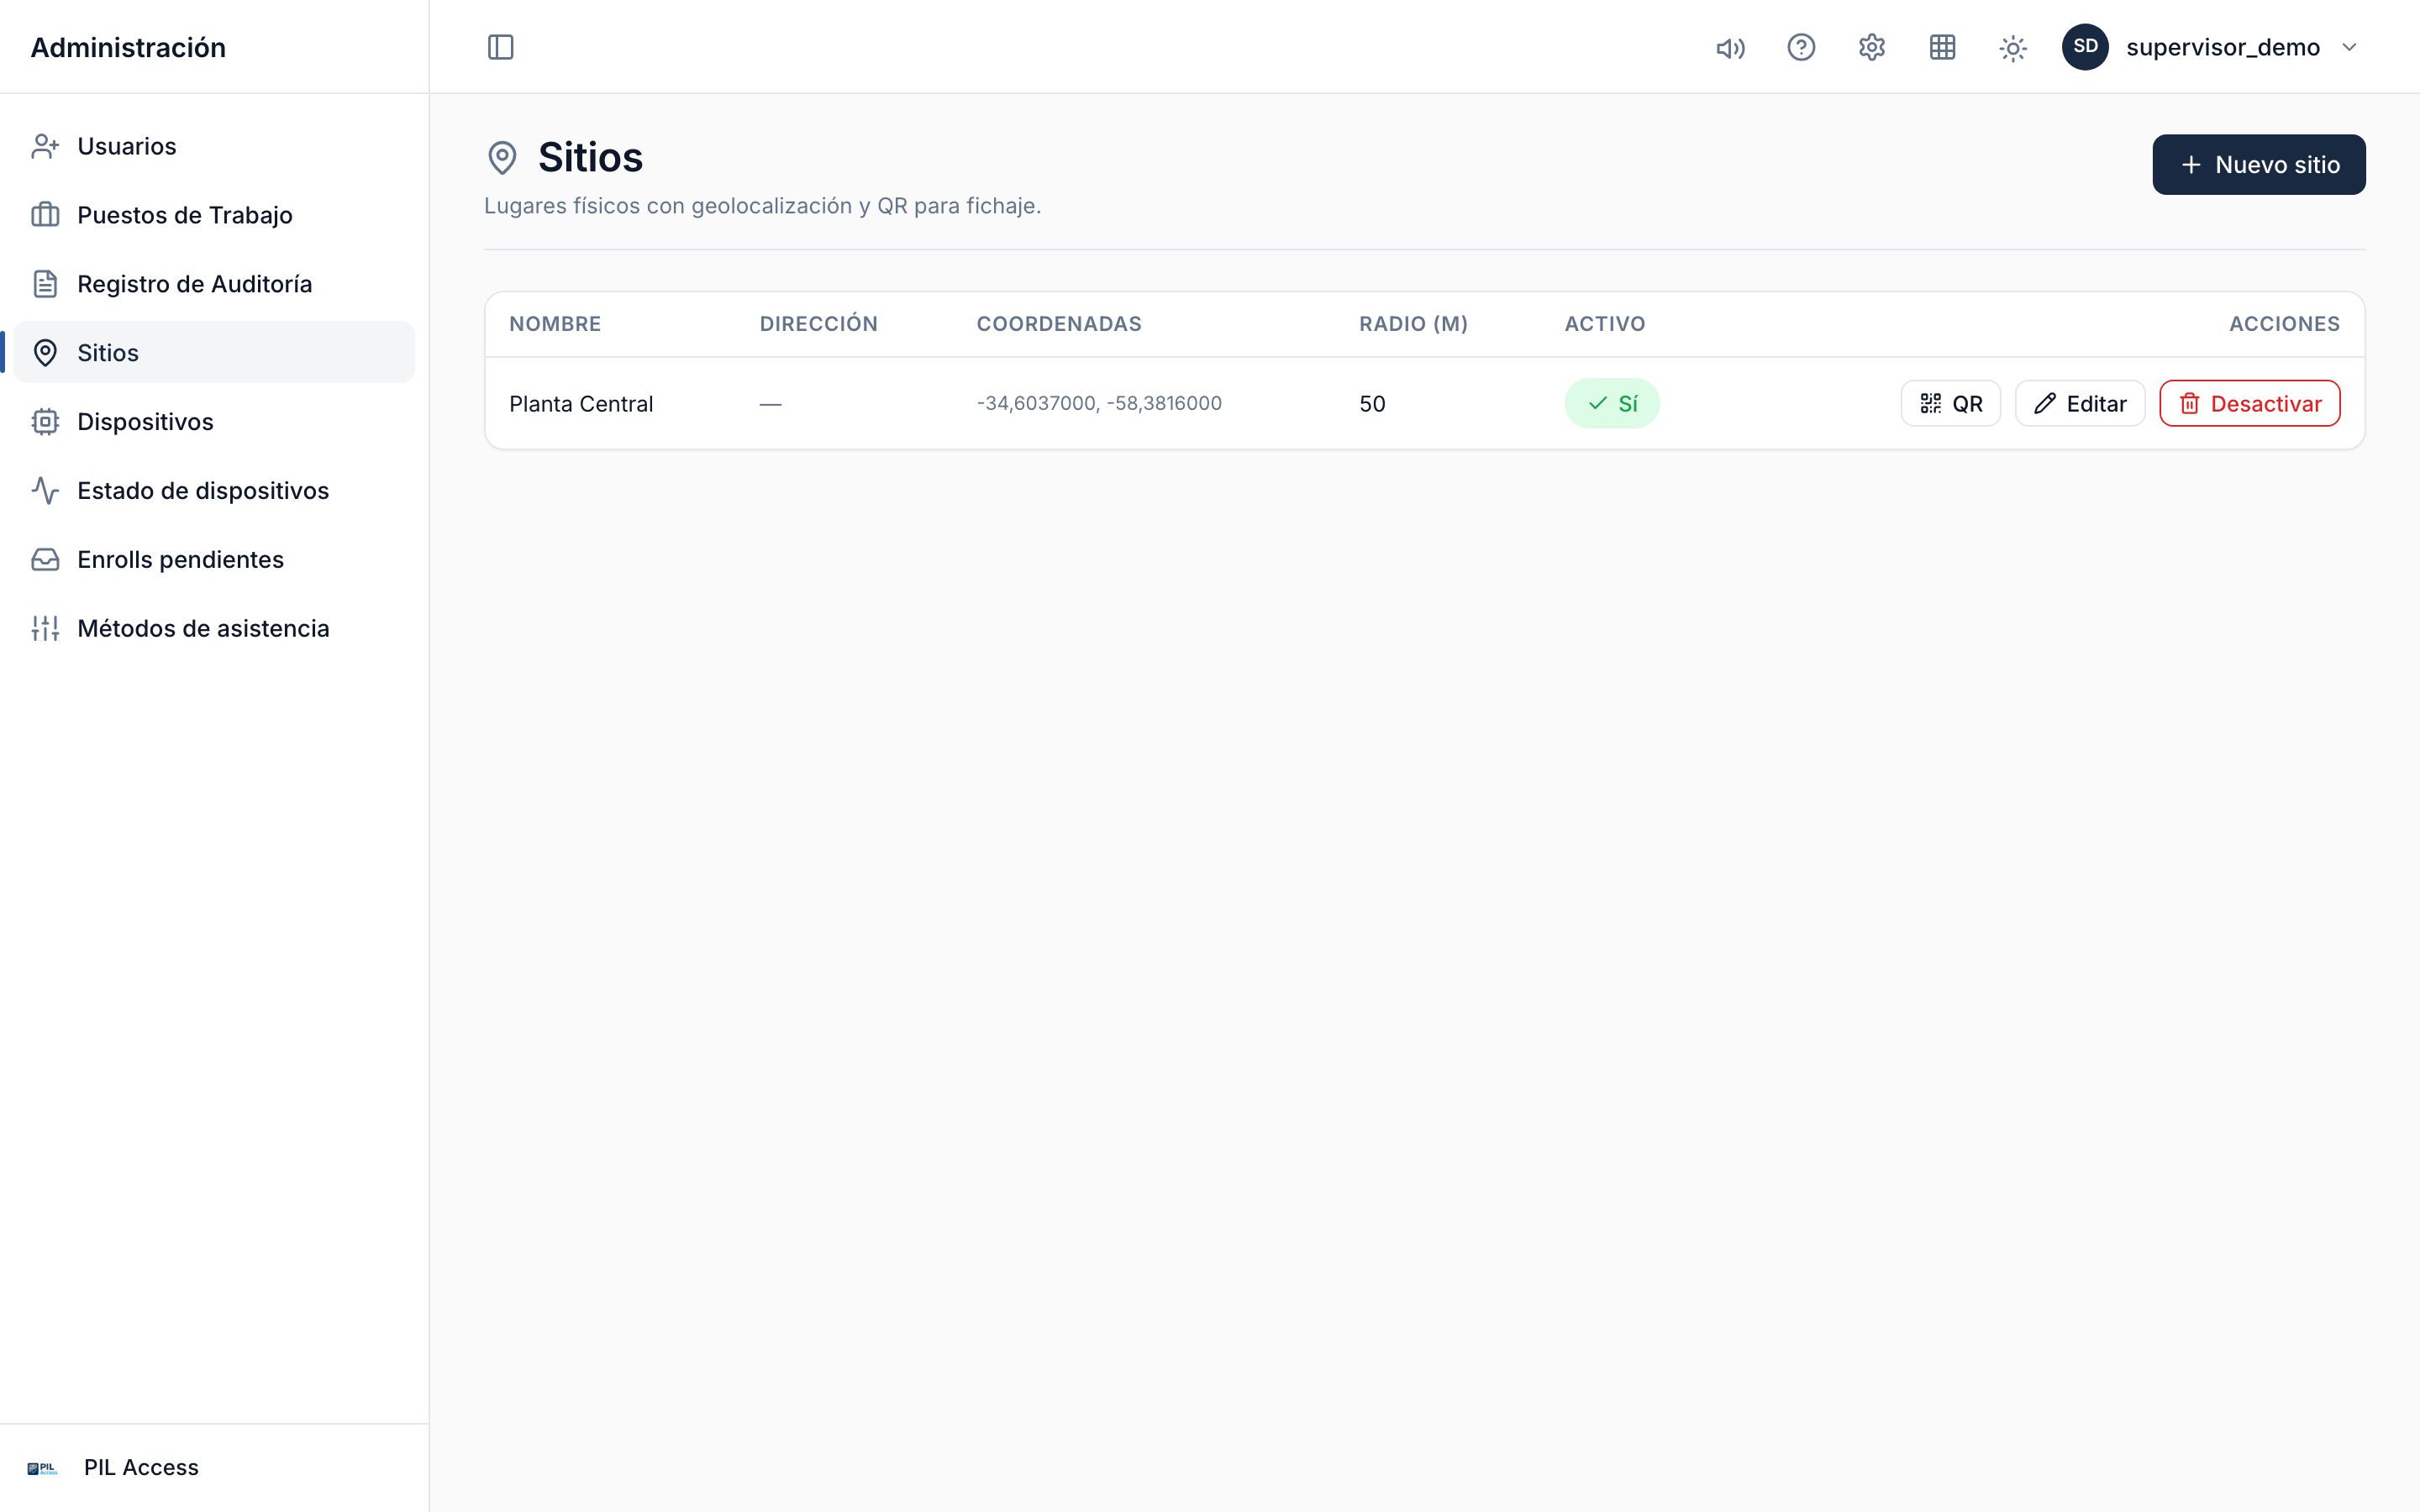Click the Registro de Auditoría document icon
The image size is (2420, 1512).
coord(45,284)
